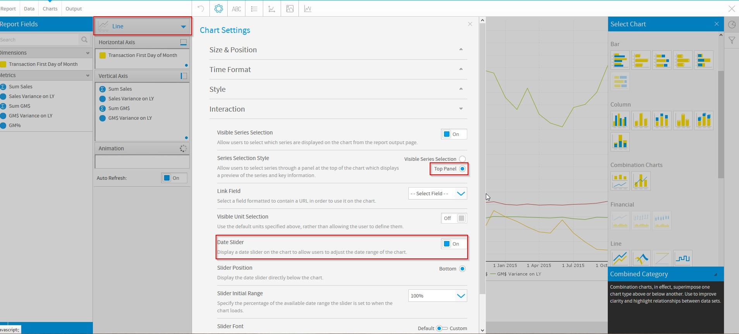
Task: Select GM% metric field
Action: [15, 125]
